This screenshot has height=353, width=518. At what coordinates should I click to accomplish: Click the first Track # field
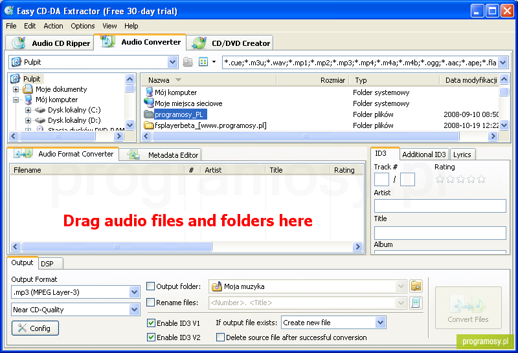(381, 180)
